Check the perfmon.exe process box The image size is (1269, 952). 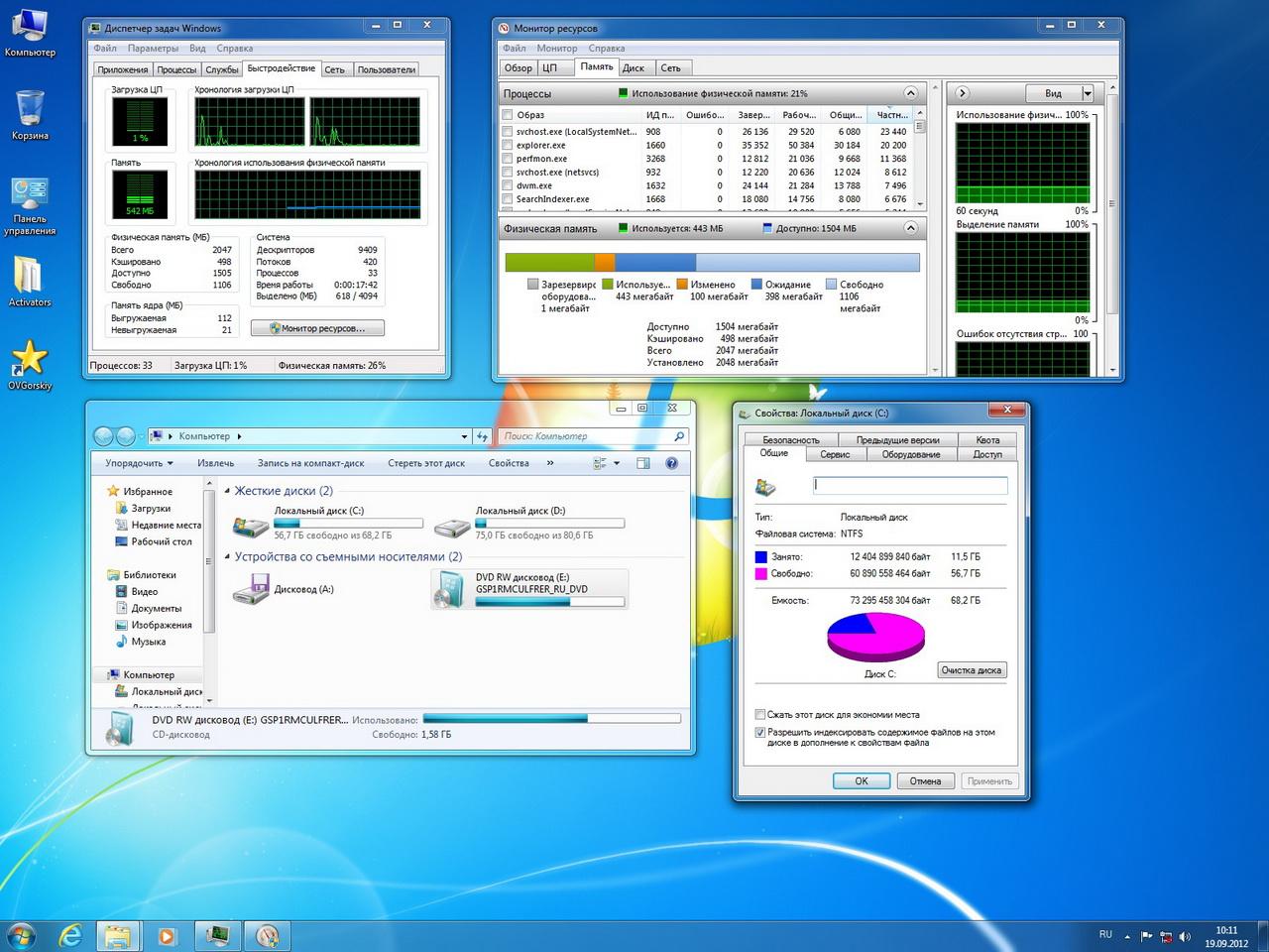(508, 159)
